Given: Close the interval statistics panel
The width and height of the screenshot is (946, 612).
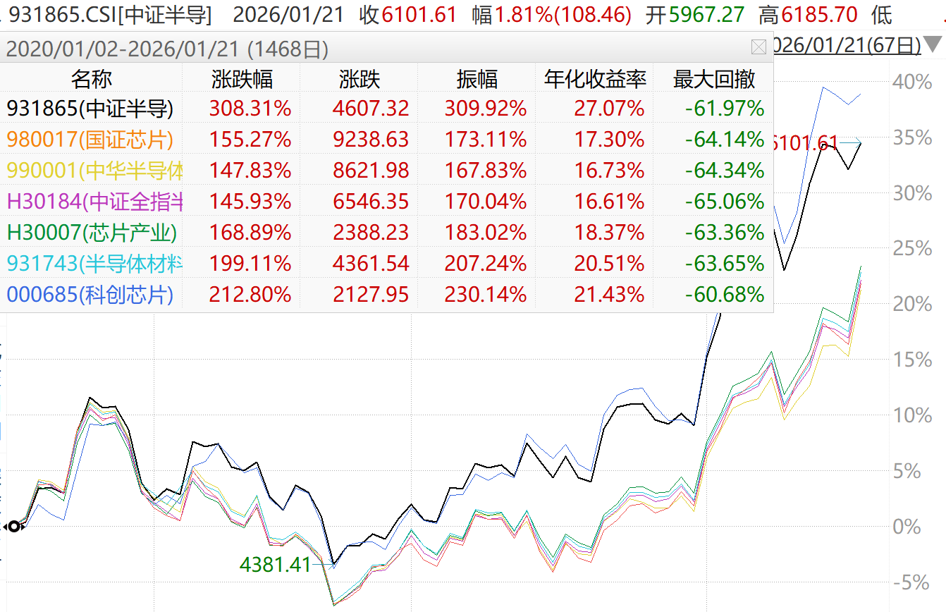Looking at the screenshot, I should [x=758, y=48].
